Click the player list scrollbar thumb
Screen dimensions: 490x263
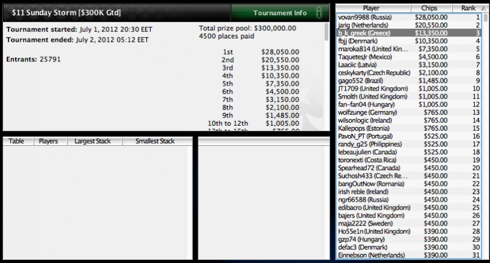(485, 18)
